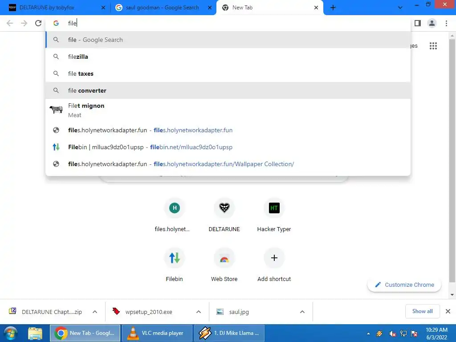This screenshot has height=342, width=456.
Task: Open the Hacker Typer shortcut tile
Action: coord(274,214)
